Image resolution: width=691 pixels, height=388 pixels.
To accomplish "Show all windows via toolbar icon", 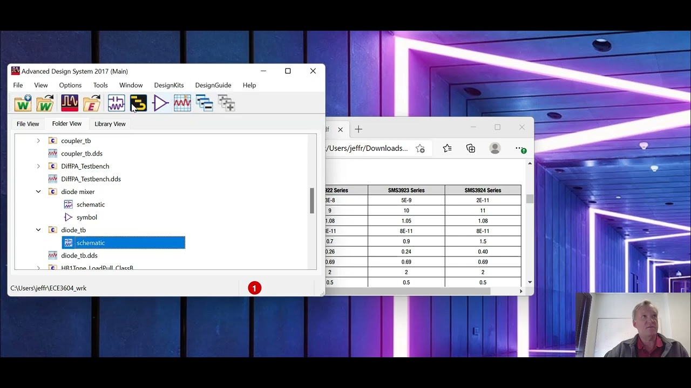I will click(227, 103).
